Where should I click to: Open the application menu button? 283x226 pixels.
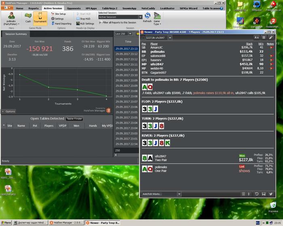pyautogui.click(x=7, y=8)
